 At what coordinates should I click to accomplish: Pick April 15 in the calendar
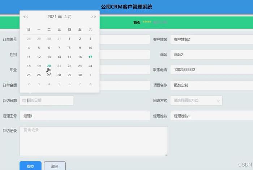[x=69, y=57]
